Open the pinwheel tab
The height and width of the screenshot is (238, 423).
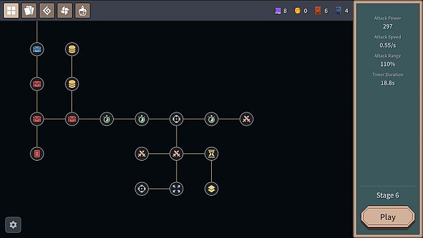[x=65, y=11]
